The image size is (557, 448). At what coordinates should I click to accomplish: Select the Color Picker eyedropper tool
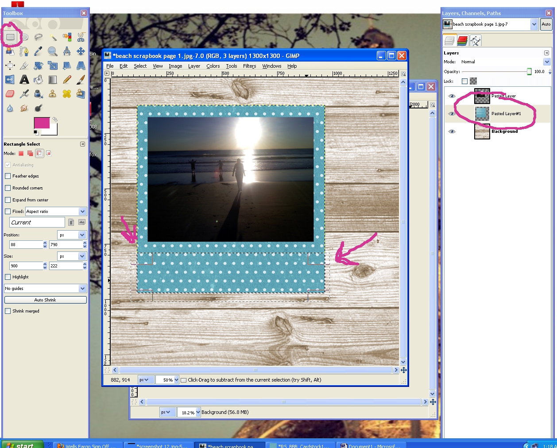[39, 51]
